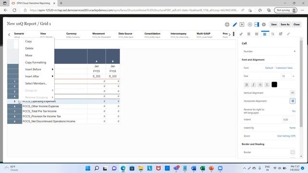This screenshot has height=173, width=308.
Task: Select the FY15 cell in column A
Action: 96,71
